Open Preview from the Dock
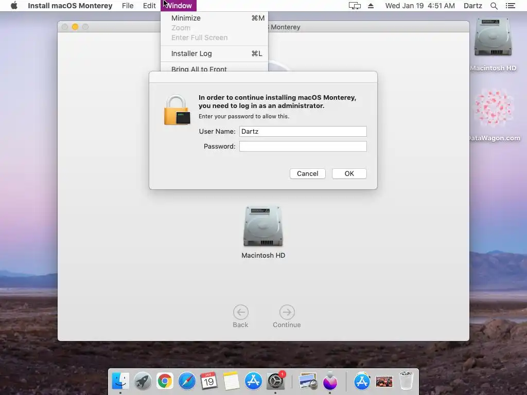This screenshot has height=395, width=527. point(308,381)
